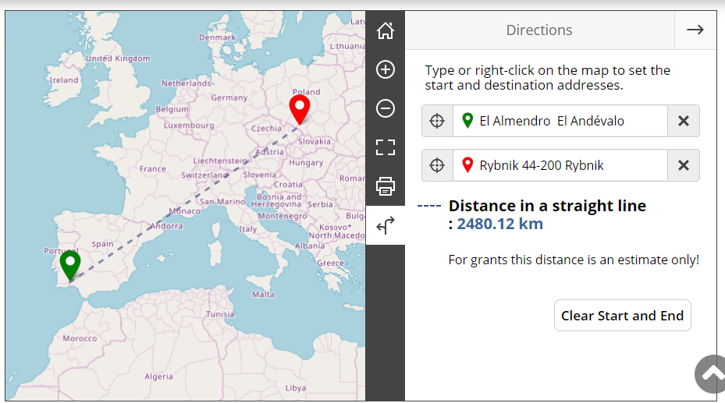Click the home icon in map toolbar
This screenshot has height=403, width=725.
click(386, 30)
